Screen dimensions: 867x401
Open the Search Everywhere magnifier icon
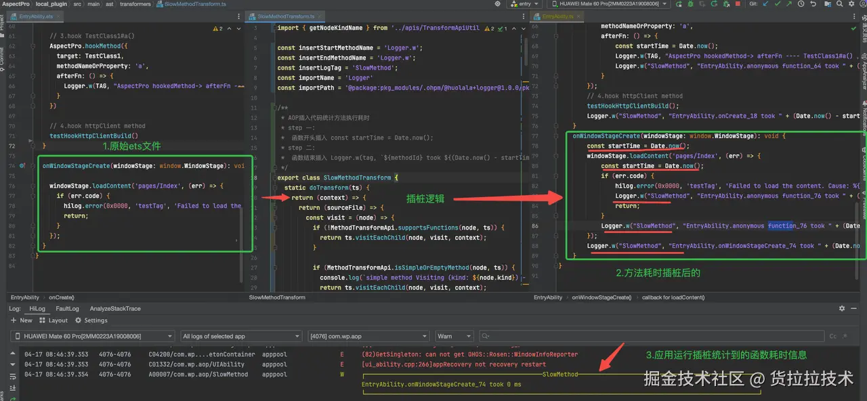coord(839,4)
